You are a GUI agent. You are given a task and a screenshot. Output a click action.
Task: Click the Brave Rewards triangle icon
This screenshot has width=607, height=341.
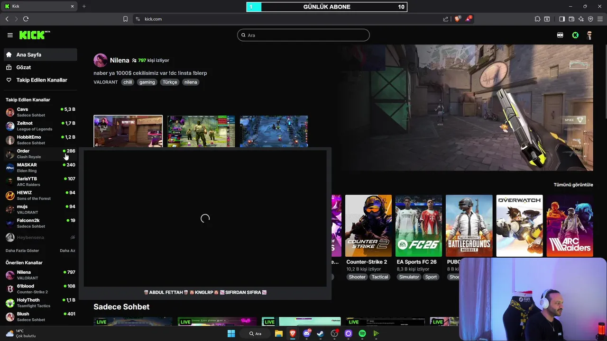469,19
